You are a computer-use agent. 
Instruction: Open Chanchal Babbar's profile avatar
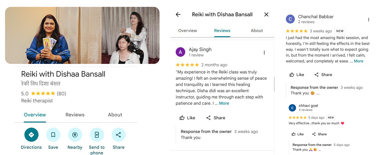click(290, 19)
